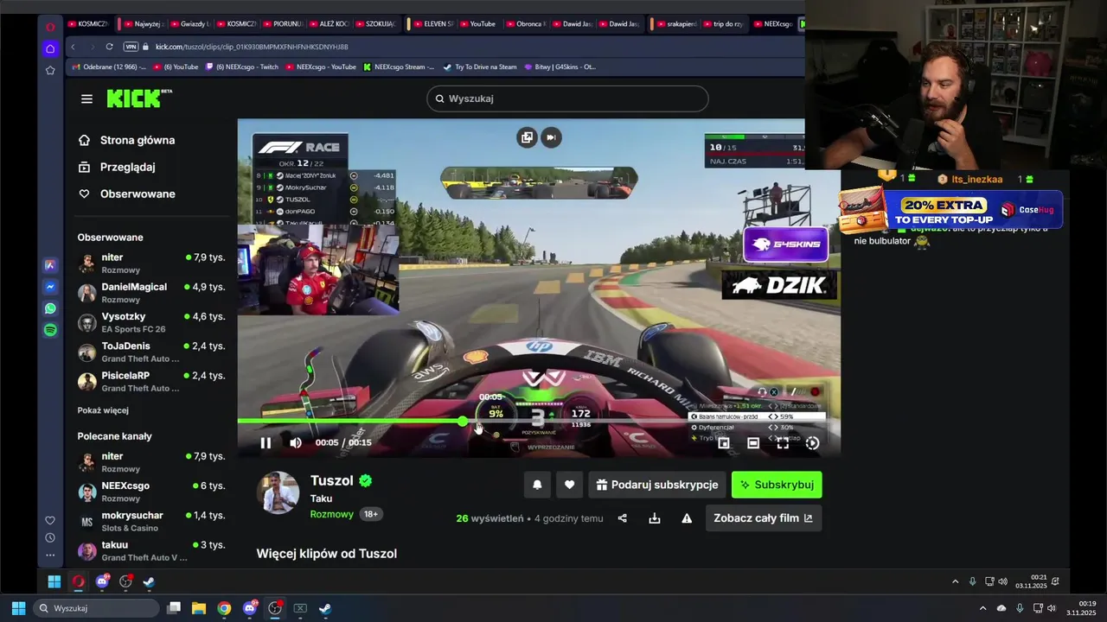Go back in browser history

74,47
